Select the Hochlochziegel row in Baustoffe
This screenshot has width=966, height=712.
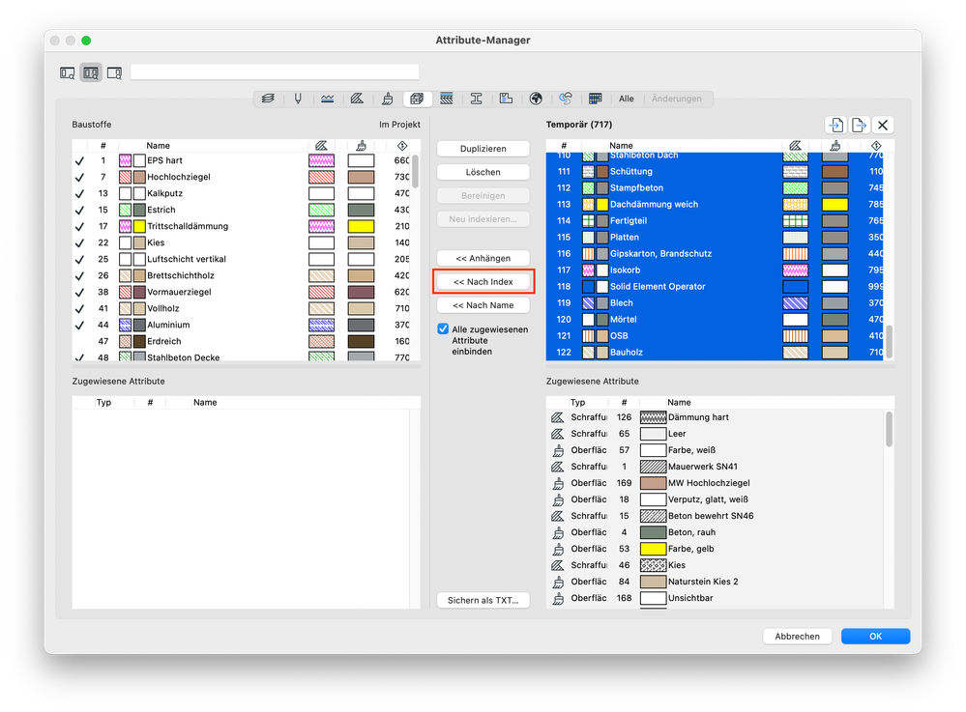(241, 177)
